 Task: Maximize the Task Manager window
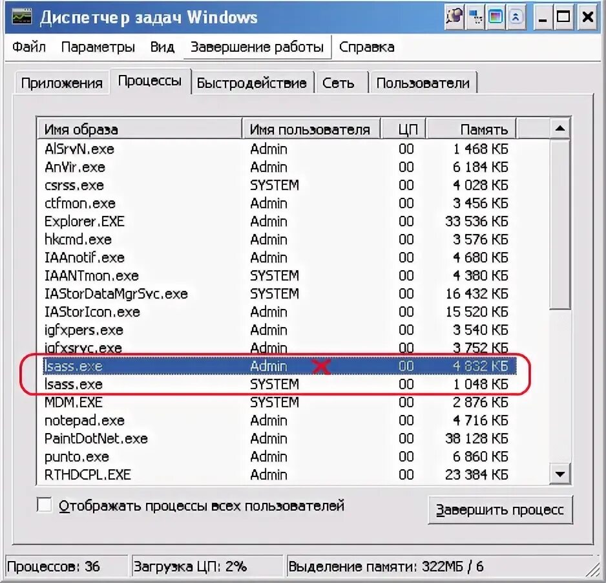tap(563, 17)
